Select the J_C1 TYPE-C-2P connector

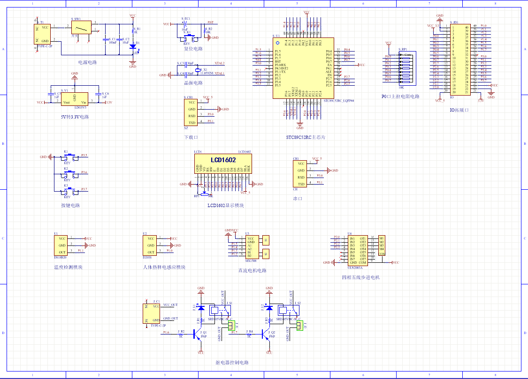point(151,314)
